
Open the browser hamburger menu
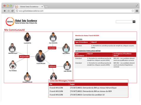point(137,11)
